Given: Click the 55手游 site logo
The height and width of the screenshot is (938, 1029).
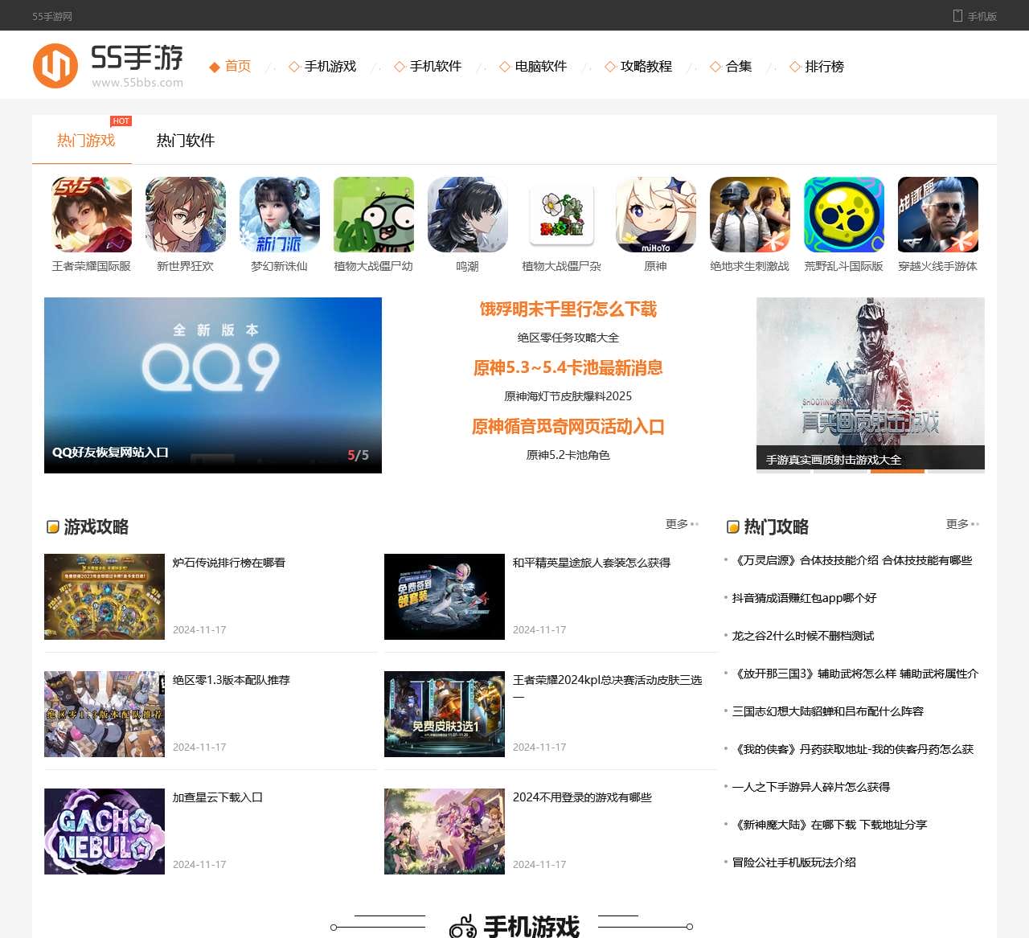Looking at the screenshot, I should tap(109, 65).
